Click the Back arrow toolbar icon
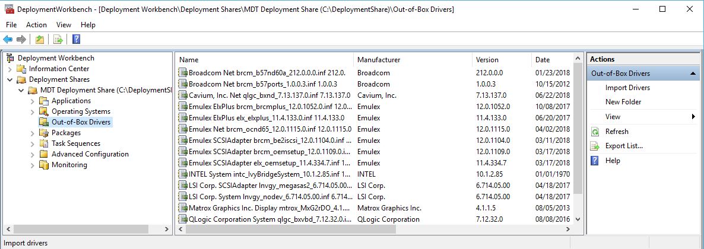Image resolution: width=704 pixels, height=249 pixels. pos(8,40)
